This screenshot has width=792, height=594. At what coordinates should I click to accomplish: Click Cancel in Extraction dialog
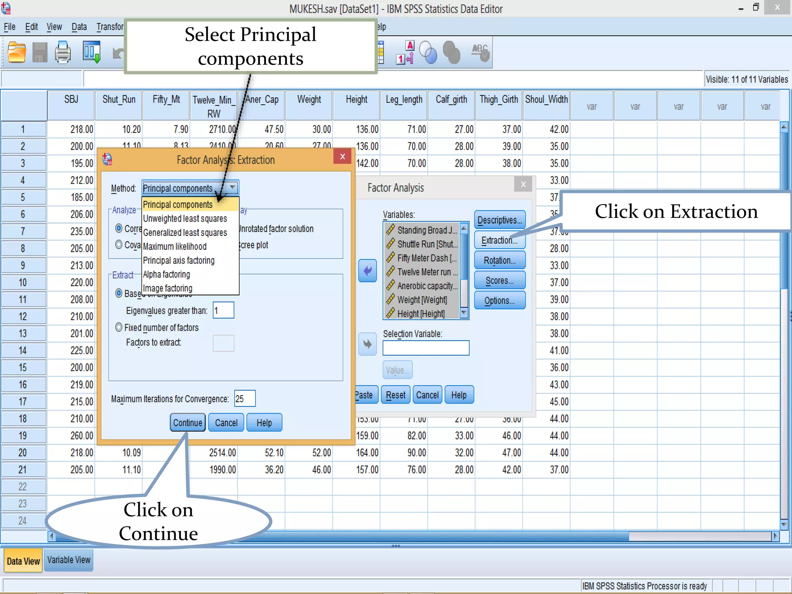tap(226, 423)
